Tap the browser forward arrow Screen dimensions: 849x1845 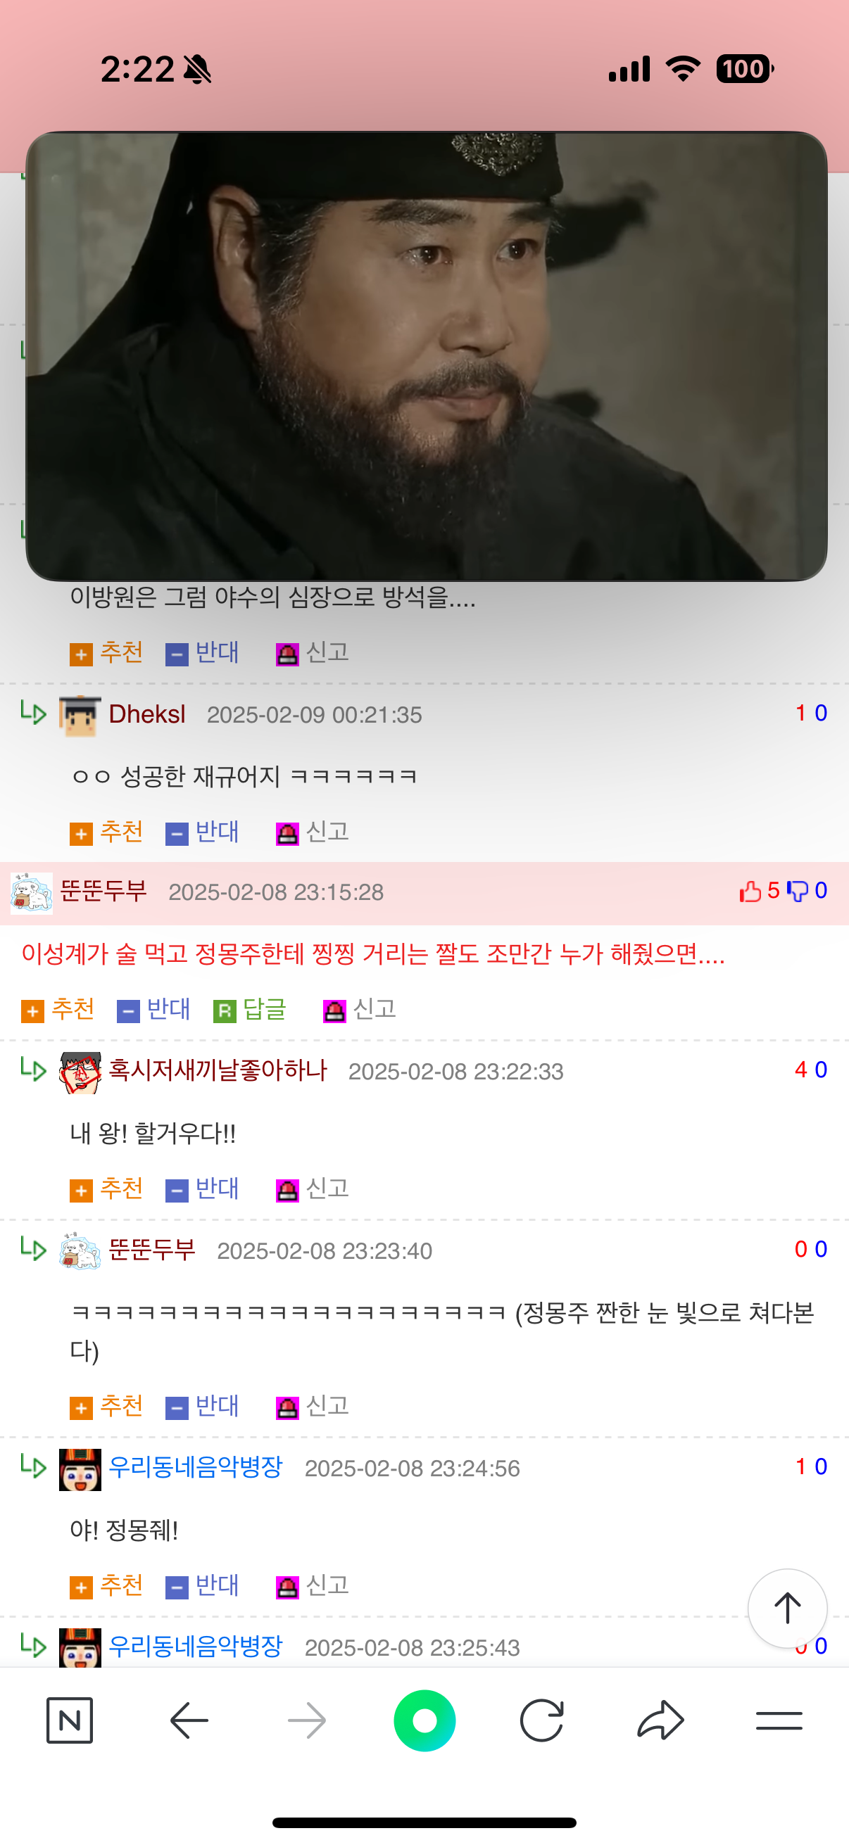[x=307, y=1720]
